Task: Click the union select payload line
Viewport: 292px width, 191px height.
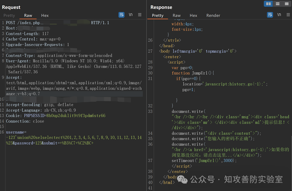Action: pos(74,138)
